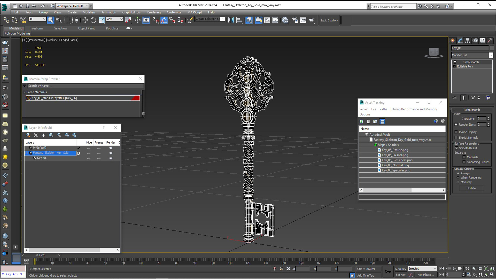Open the reference coordinate View dropdown
Viewport: 496px width, 279px height.
(114, 19)
